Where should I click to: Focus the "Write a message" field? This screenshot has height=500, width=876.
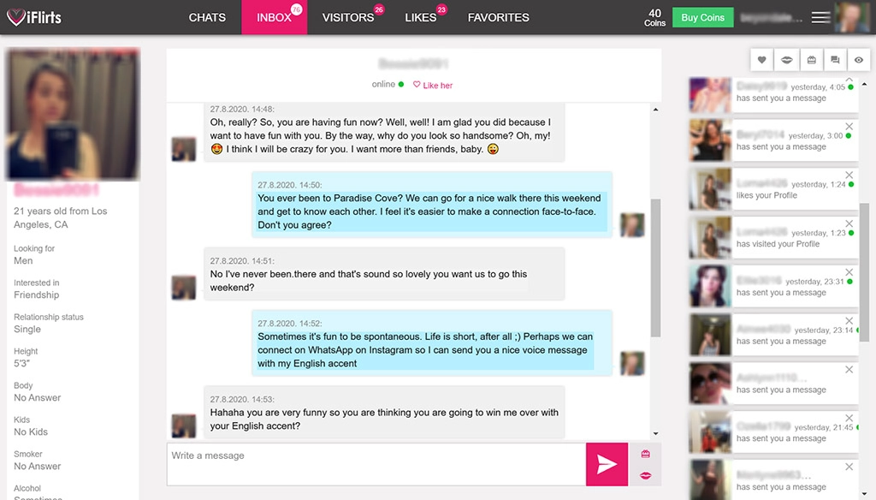click(x=376, y=464)
